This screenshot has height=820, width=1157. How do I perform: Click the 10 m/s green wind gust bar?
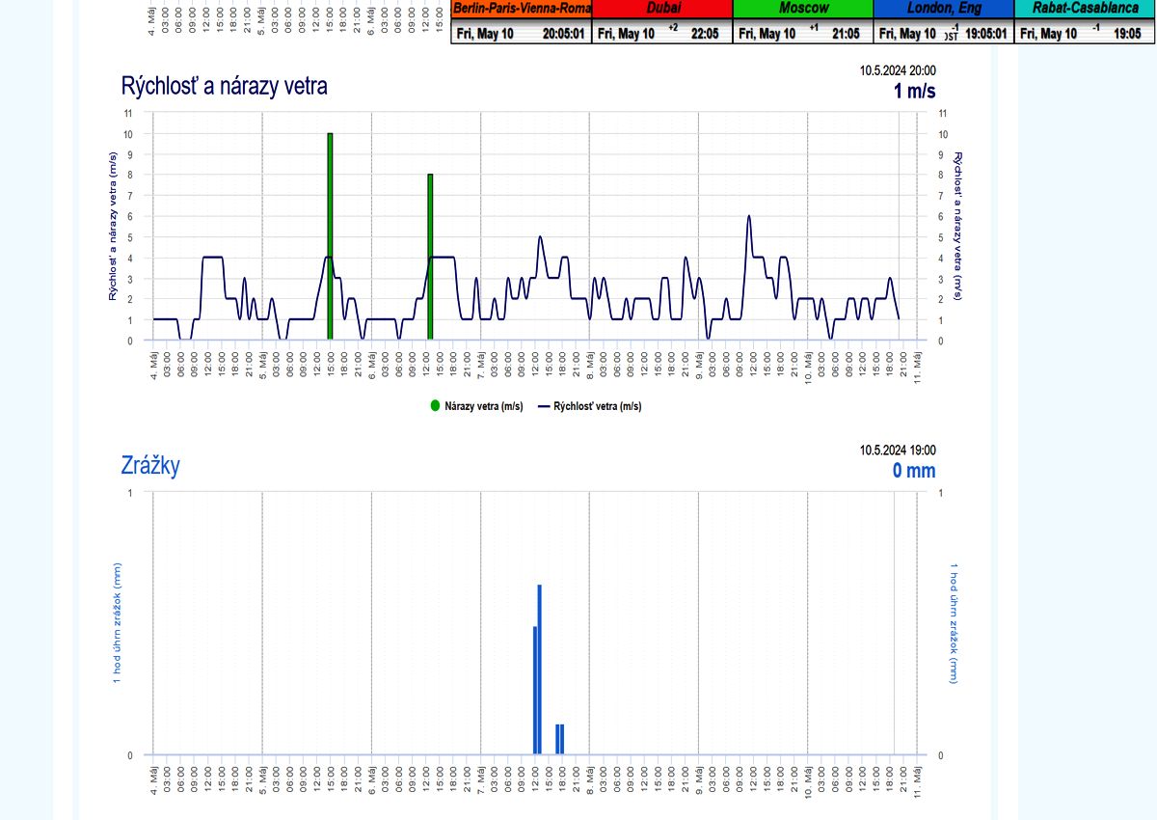coord(330,236)
